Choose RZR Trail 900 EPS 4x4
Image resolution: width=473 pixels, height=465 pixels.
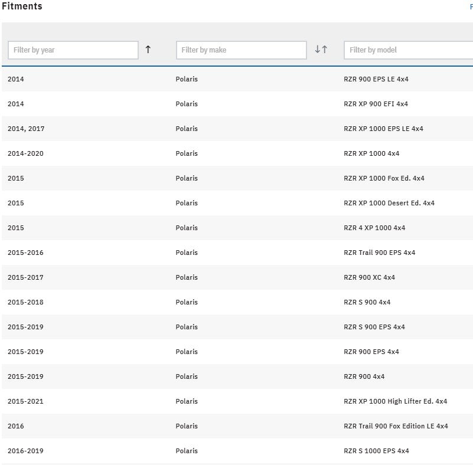tap(380, 253)
